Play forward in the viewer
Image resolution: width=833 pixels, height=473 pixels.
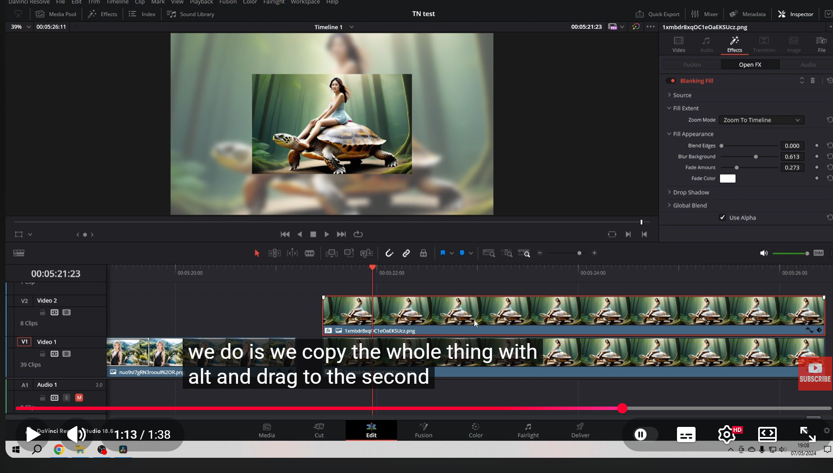pyautogui.click(x=327, y=234)
